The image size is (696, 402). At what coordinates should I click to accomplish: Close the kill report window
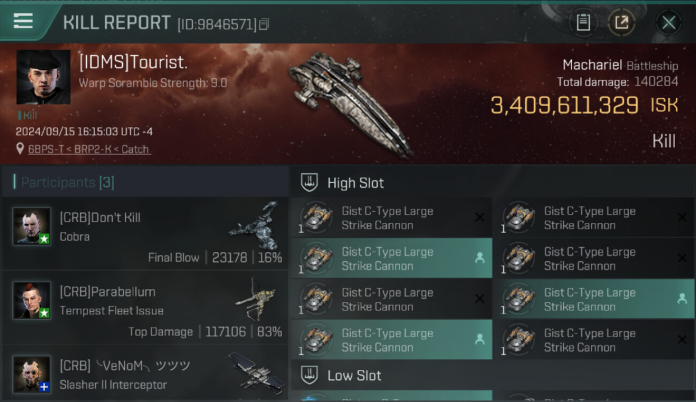pos(668,23)
